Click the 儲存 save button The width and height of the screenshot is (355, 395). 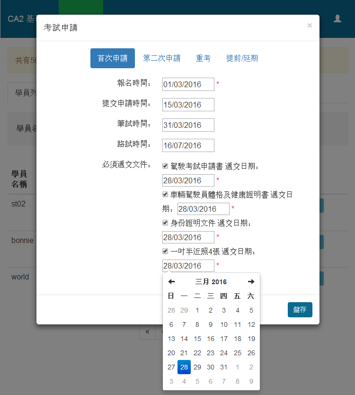pos(300,310)
